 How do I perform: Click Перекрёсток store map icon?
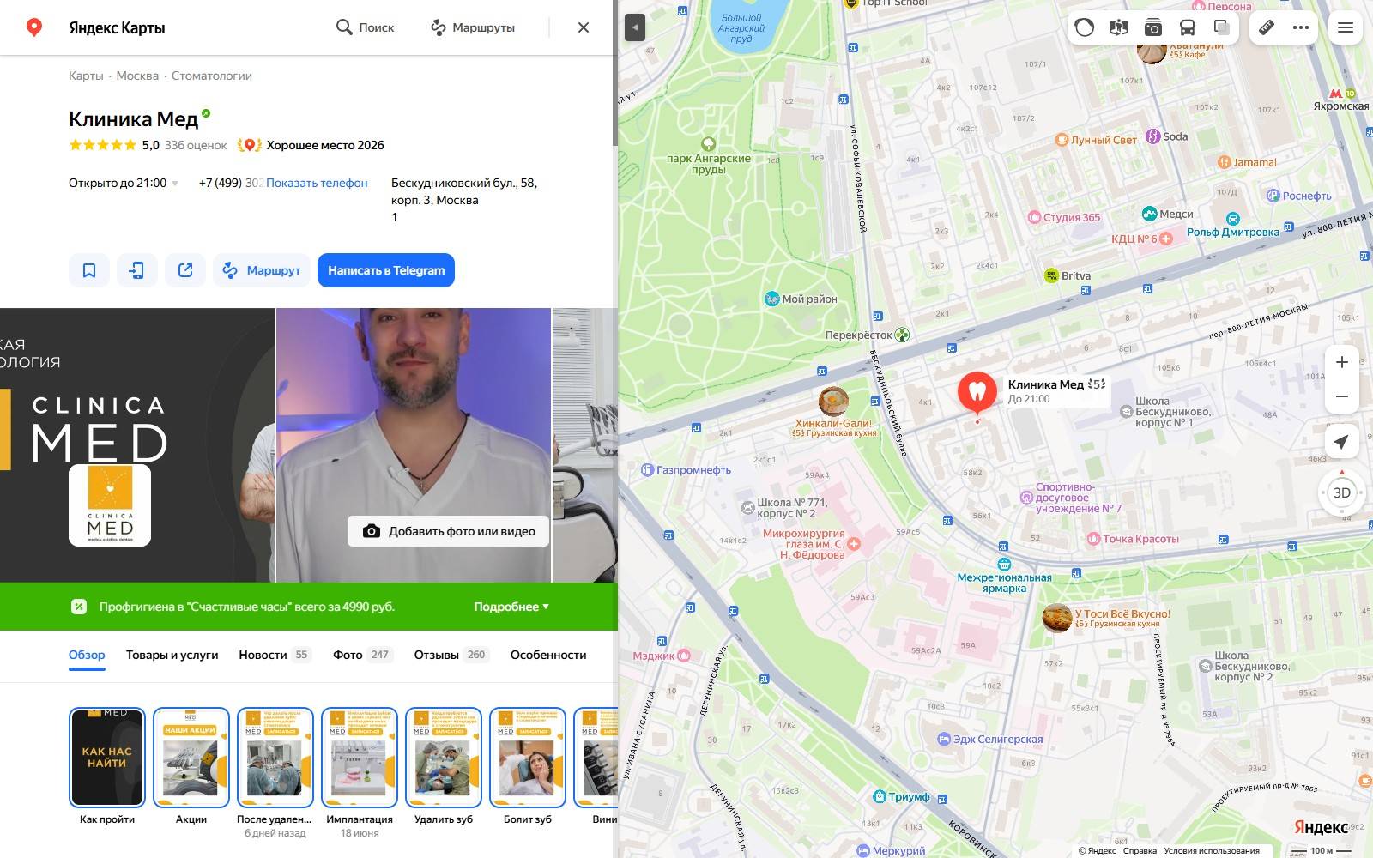(x=902, y=335)
